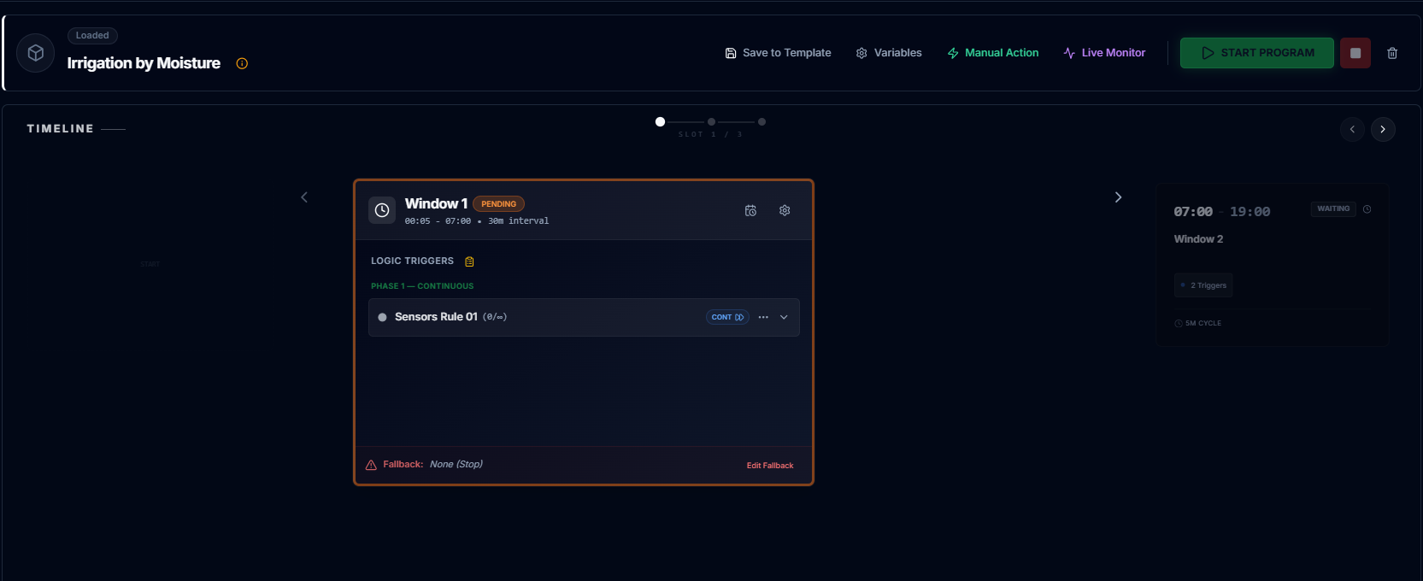This screenshot has height=581, width=1423.
Task: Toggle the Sensors Rule 01 status dot
Action: (x=382, y=317)
